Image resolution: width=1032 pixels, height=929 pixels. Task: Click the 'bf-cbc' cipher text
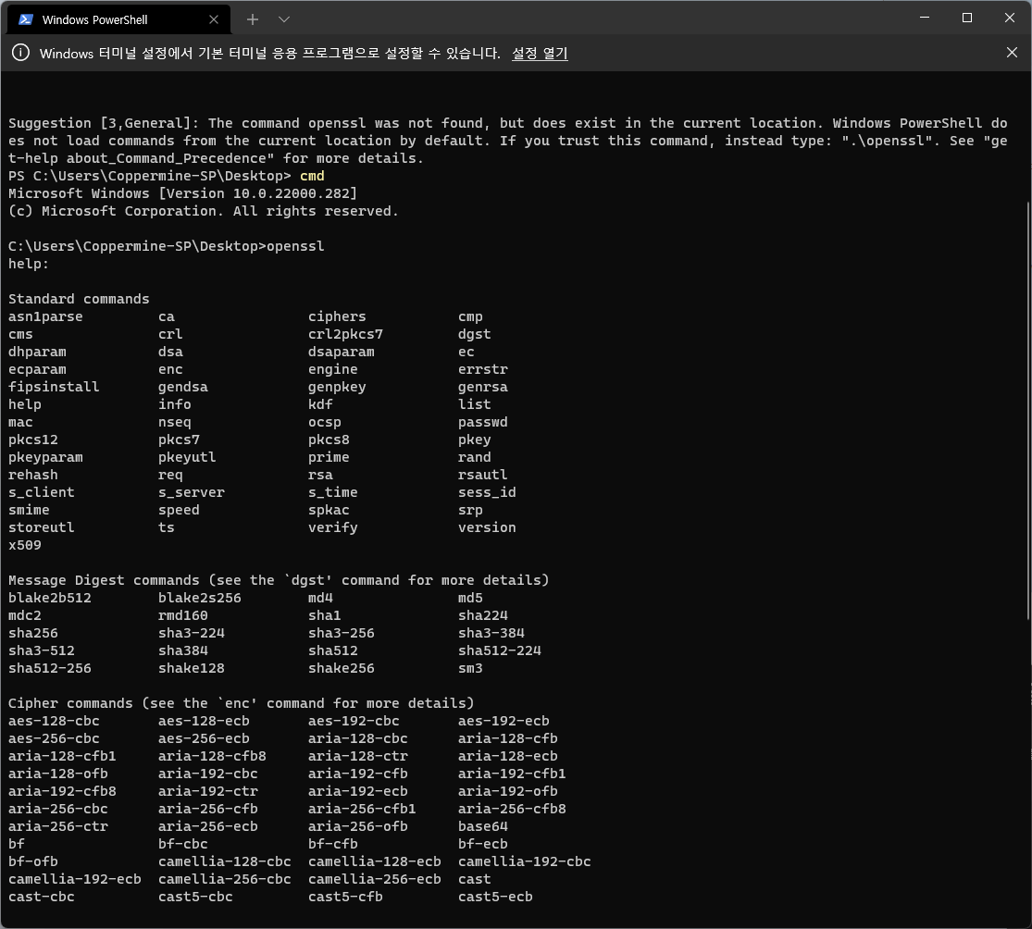[183, 844]
